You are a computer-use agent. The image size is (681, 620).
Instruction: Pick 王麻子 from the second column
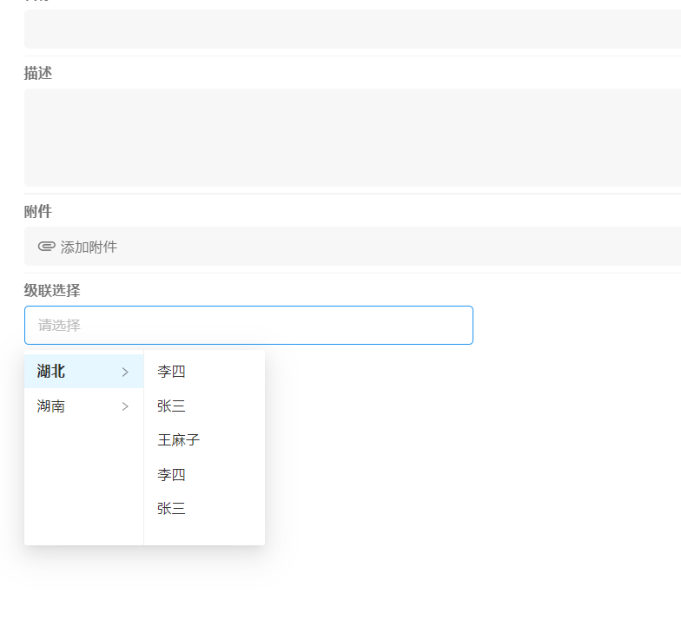178,440
